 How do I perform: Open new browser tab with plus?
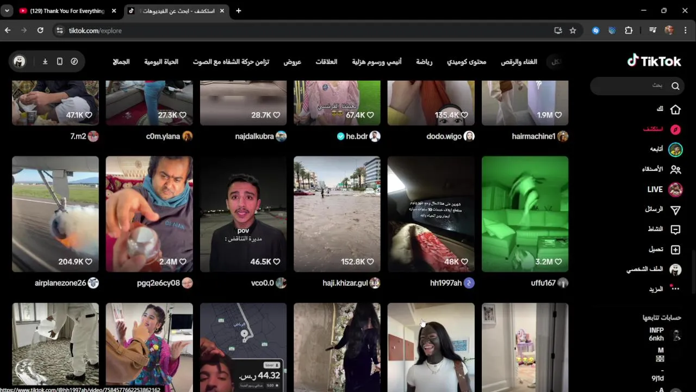238,11
